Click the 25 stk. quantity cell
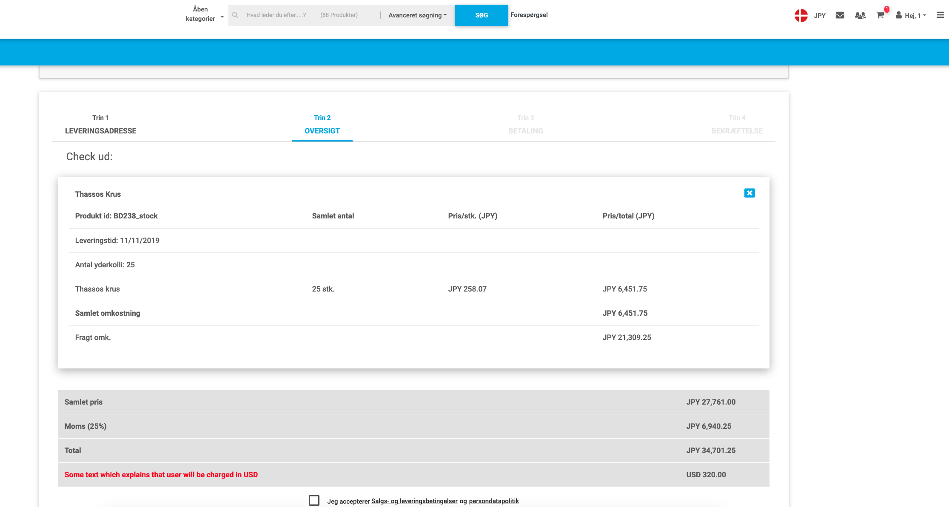Image resolution: width=949 pixels, height=507 pixels. [x=323, y=289]
